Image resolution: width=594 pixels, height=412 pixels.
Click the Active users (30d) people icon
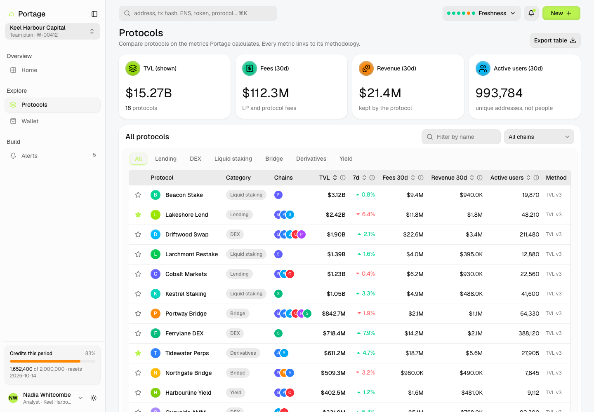click(x=483, y=68)
